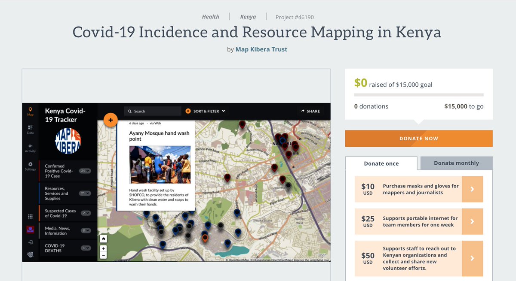The width and height of the screenshot is (516, 281).
Task: Expand COVID-19 DEATHS count
Action: point(86,248)
